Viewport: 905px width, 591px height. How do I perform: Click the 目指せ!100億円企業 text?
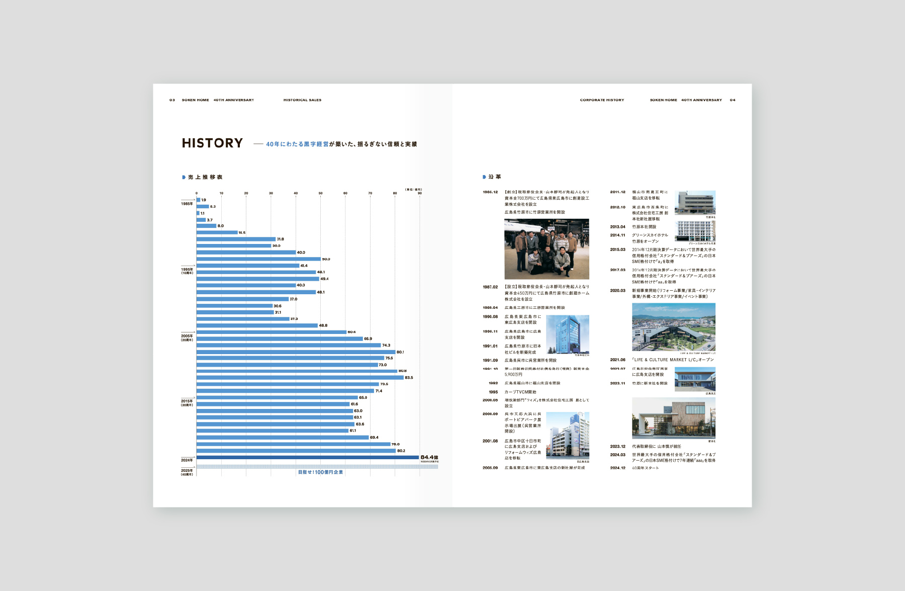click(321, 472)
